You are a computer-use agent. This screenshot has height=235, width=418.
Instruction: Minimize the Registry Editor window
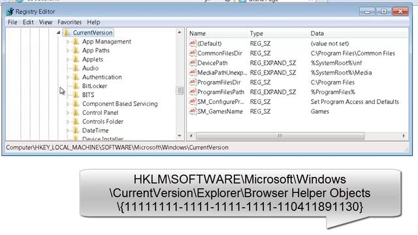click(367, 12)
